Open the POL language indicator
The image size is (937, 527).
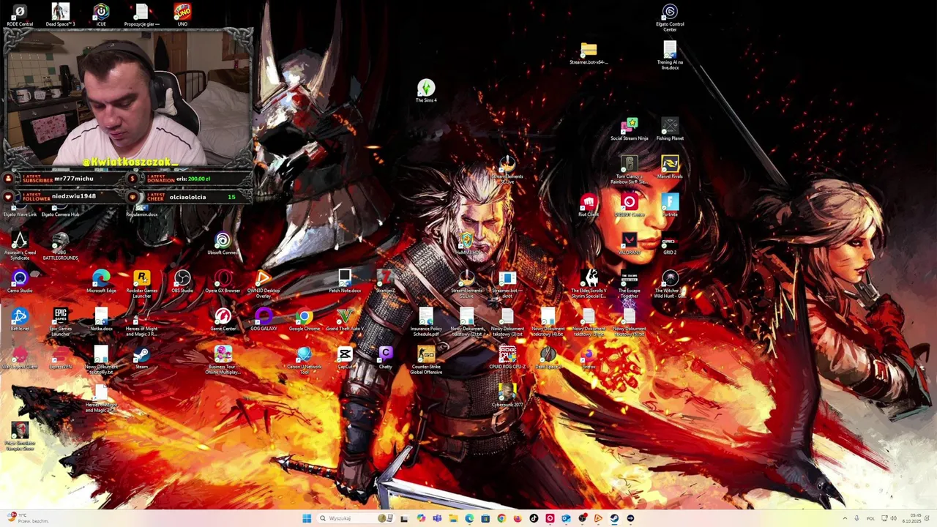pyautogui.click(x=870, y=518)
